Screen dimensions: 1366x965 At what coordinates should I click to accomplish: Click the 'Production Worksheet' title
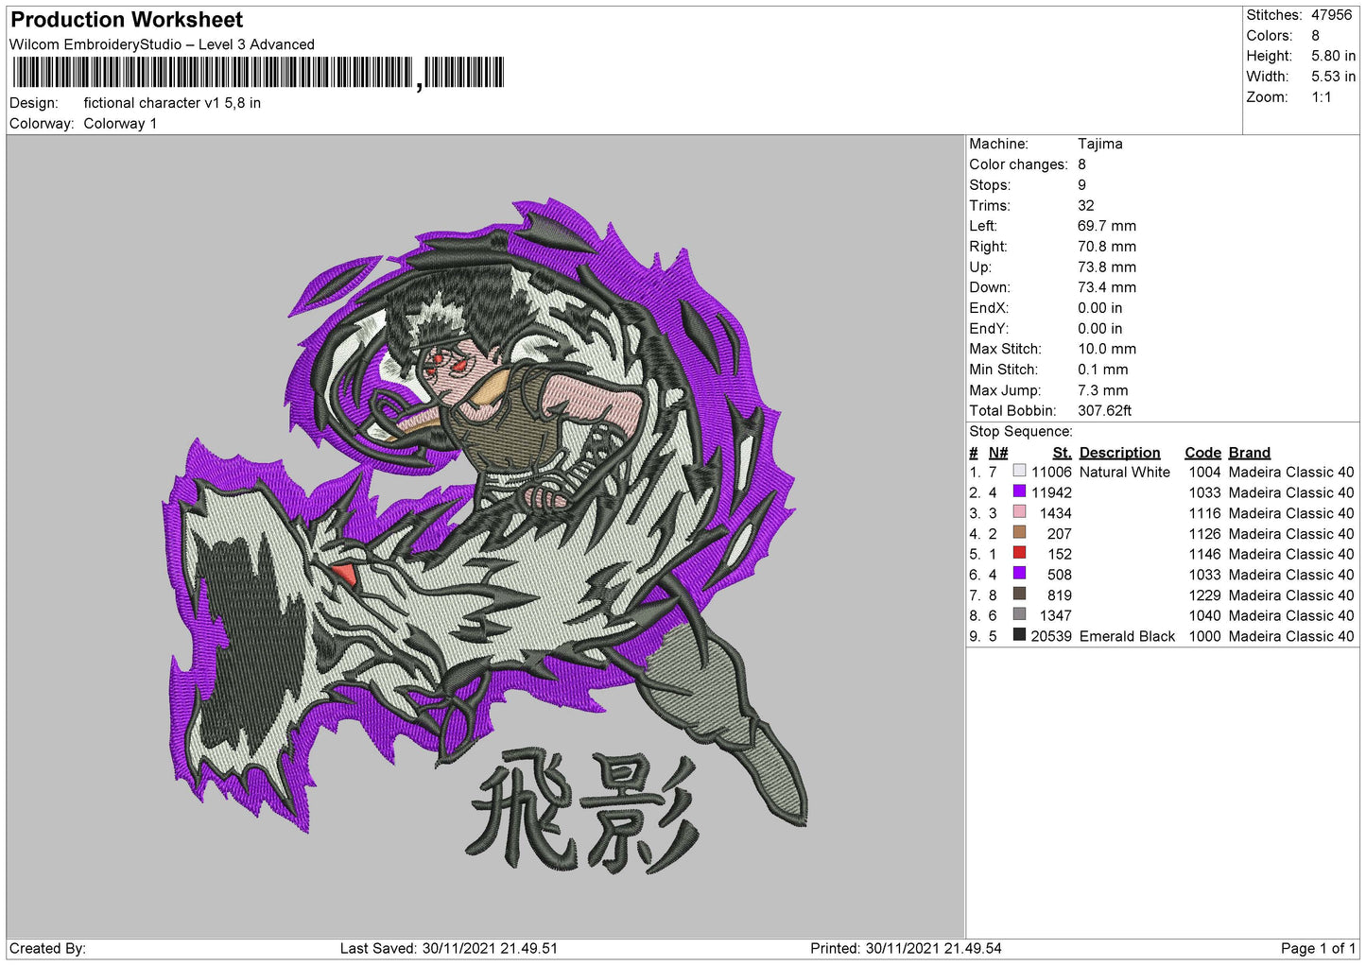(127, 20)
